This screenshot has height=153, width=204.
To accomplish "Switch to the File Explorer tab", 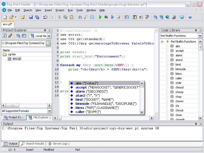I will (x=39, y=117).
